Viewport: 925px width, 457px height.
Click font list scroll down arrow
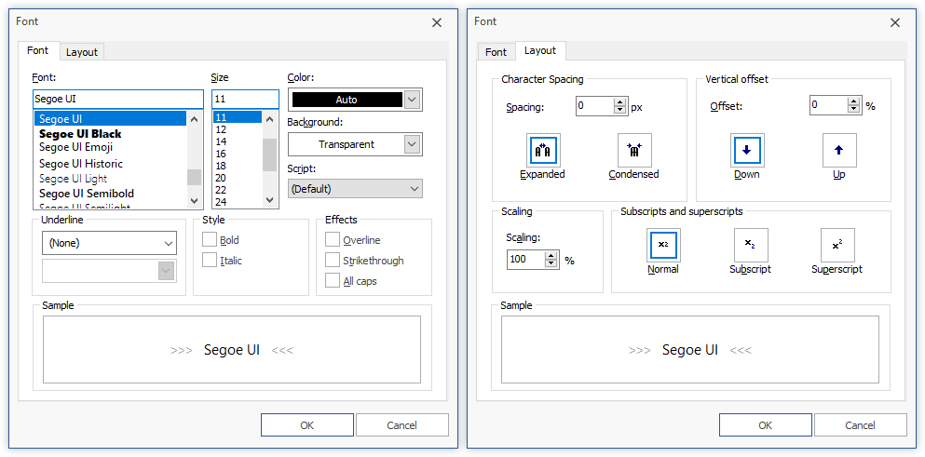point(195,200)
